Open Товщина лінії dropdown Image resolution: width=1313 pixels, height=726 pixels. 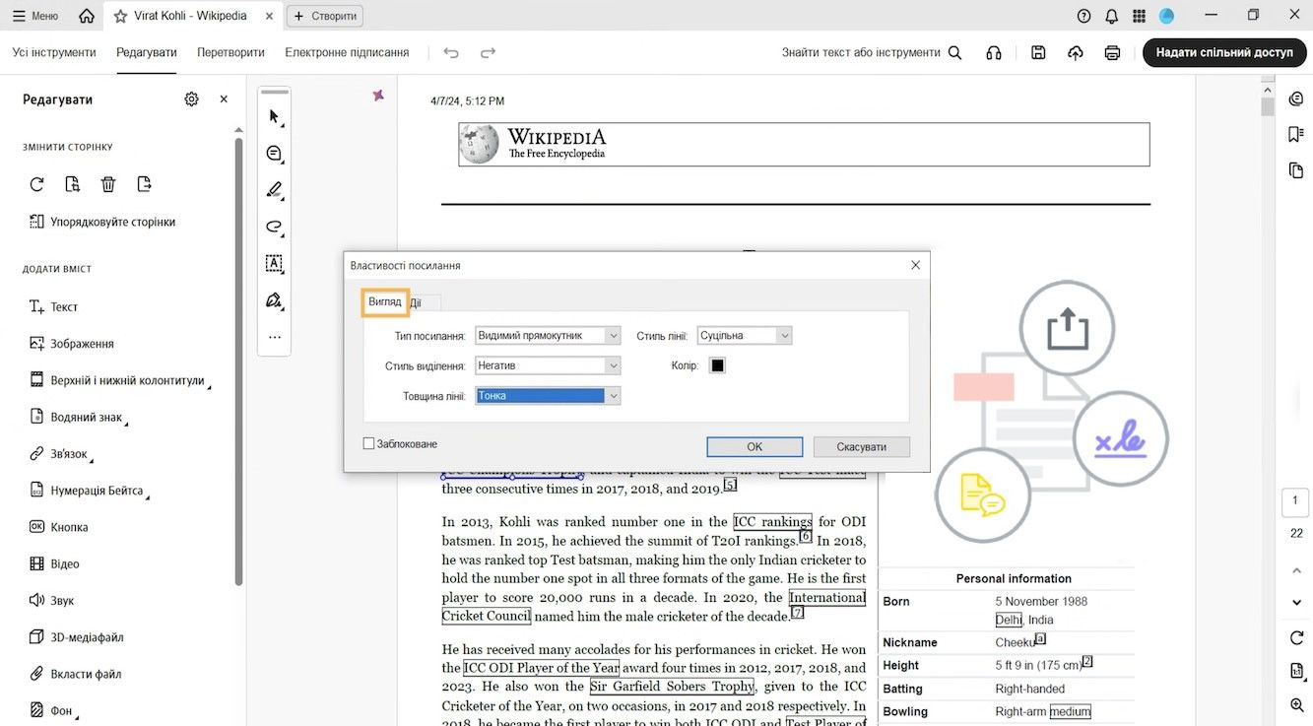(x=548, y=396)
